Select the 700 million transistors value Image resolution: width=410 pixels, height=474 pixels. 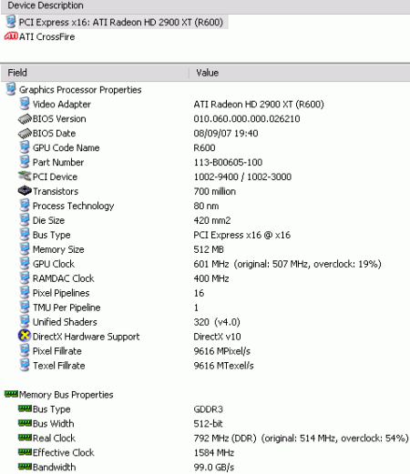pyautogui.click(x=214, y=191)
